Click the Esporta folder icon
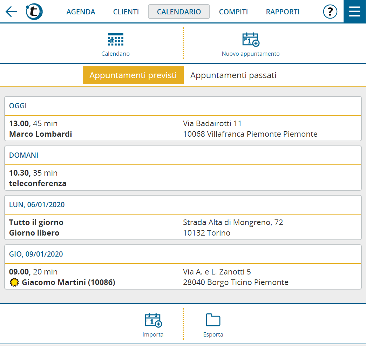 [213, 320]
